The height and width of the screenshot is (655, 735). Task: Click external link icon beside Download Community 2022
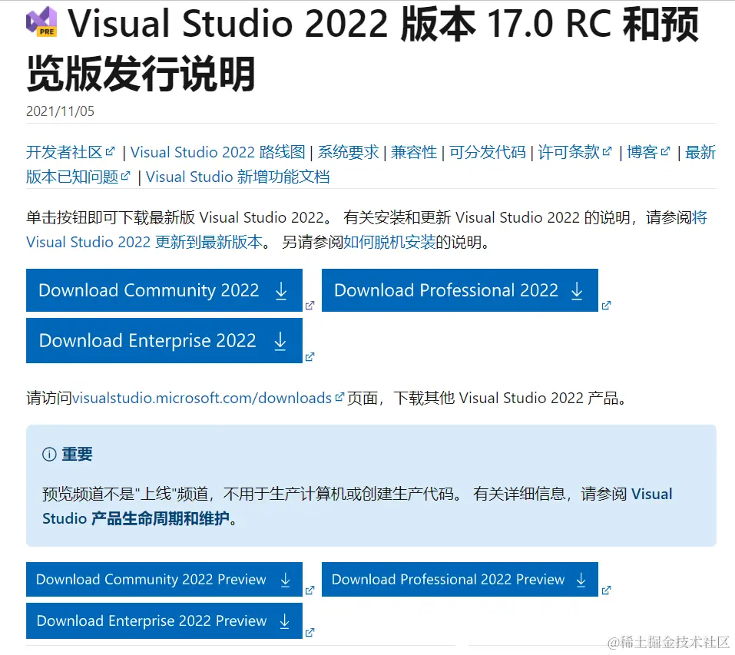[310, 306]
